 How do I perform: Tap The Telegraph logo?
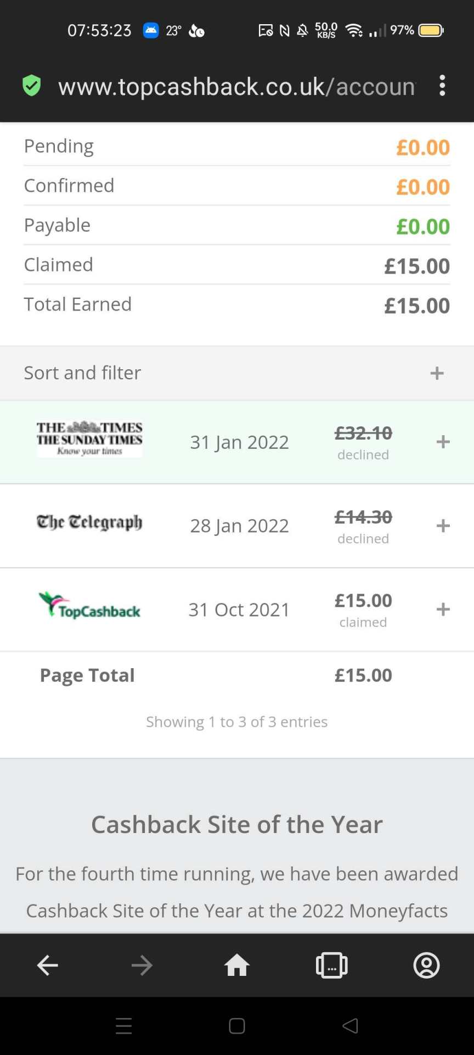pyautogui.click(x=89, y=522)
